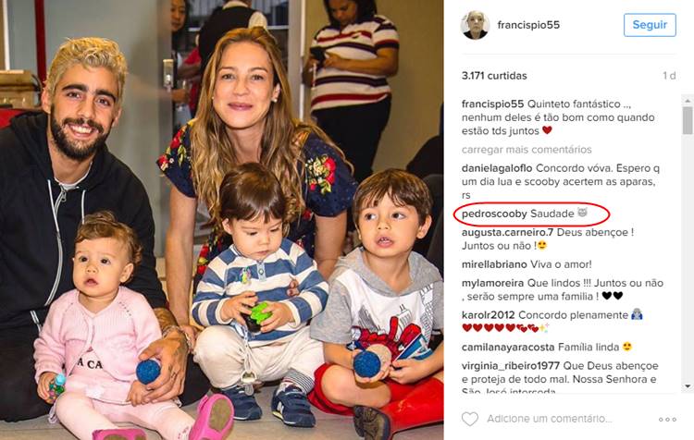
Task: Click in the Adicione um comentário field
Action: tap(550, 419)
